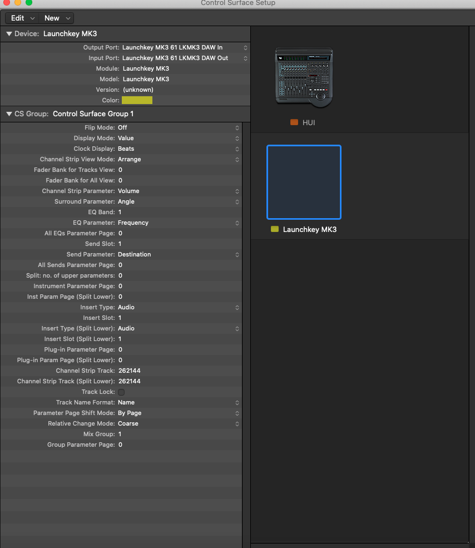The width and height of the screenshot is (475, 548).
Task: Click the Insert Slot value field
Action: click(120, 318)
